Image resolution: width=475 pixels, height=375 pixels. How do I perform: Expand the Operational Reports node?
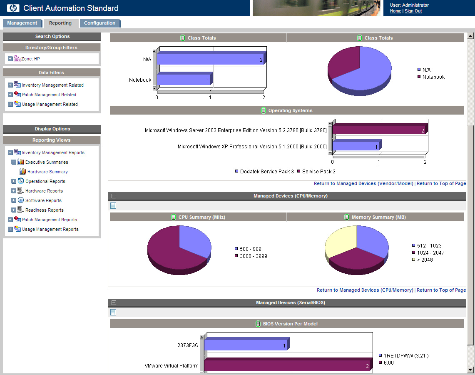click(x=14, y=181)
